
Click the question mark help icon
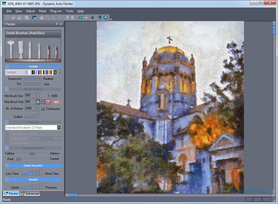pos(100,17)
